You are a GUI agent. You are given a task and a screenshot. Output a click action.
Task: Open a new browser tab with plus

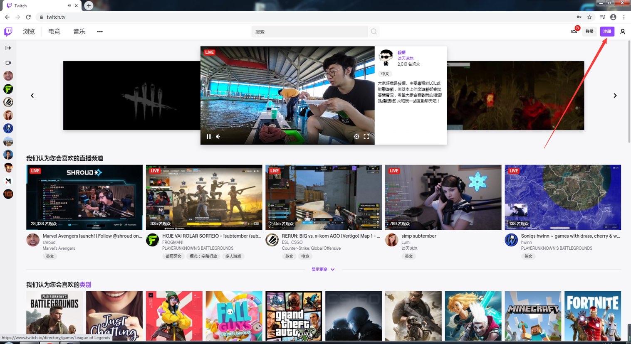pyautogui.click(x=89, y=5)
